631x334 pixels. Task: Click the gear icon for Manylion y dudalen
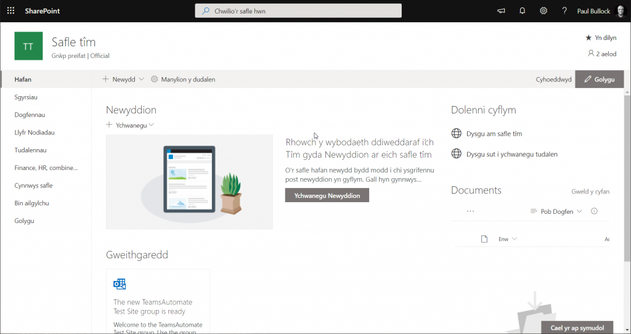(x=154, y=79)
